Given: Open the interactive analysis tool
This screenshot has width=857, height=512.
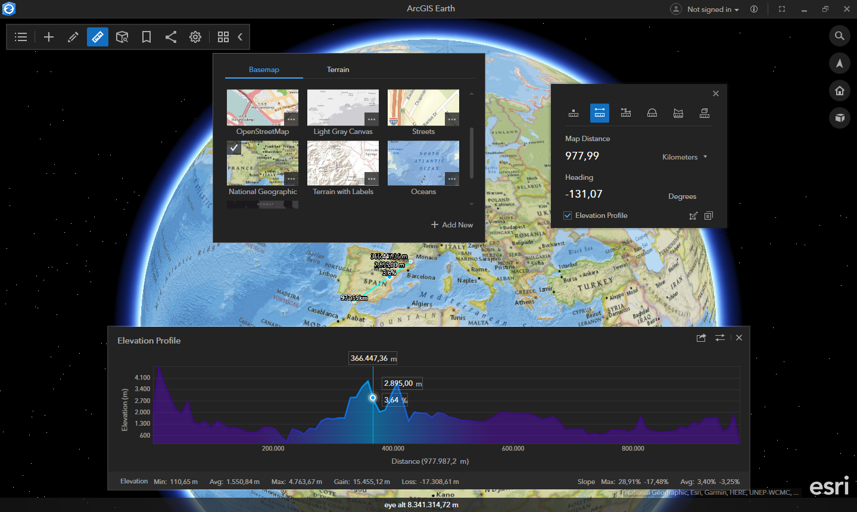Looking at the screenshot, I should (x=122, y=37).
